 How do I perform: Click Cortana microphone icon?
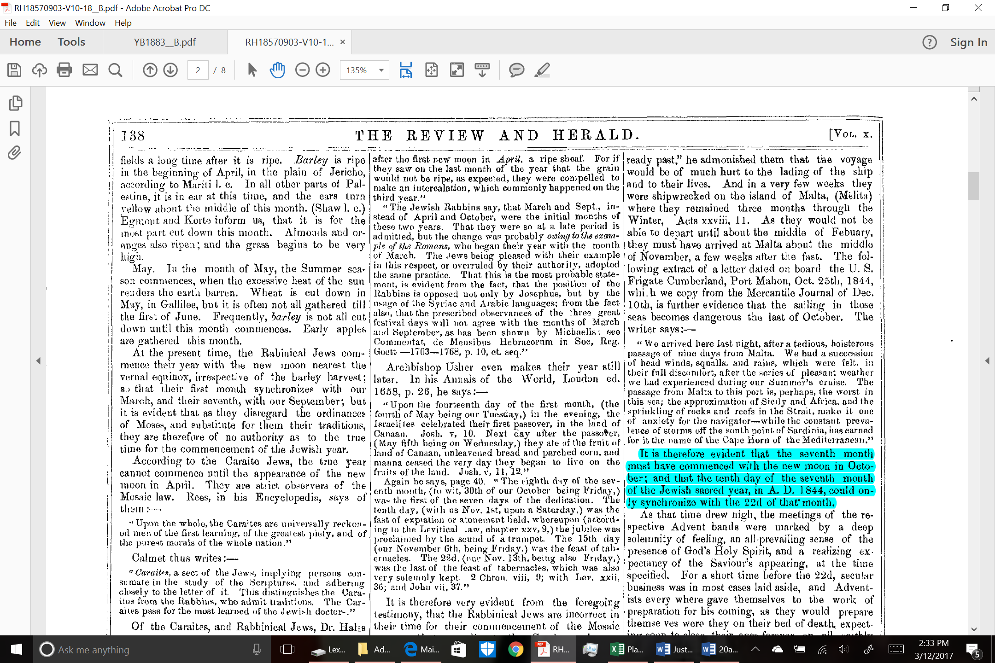tap(257, 649)
